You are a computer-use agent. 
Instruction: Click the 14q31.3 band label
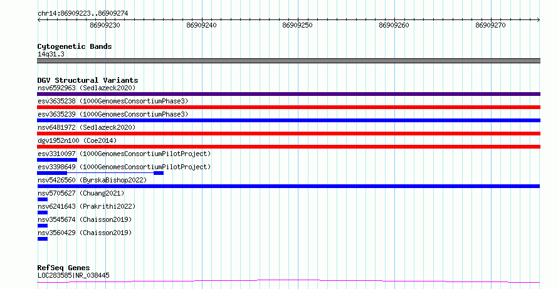(51, 54)
